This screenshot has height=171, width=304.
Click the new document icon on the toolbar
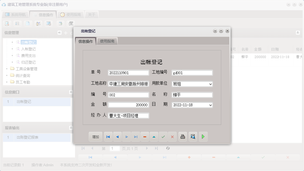[28, 24]
